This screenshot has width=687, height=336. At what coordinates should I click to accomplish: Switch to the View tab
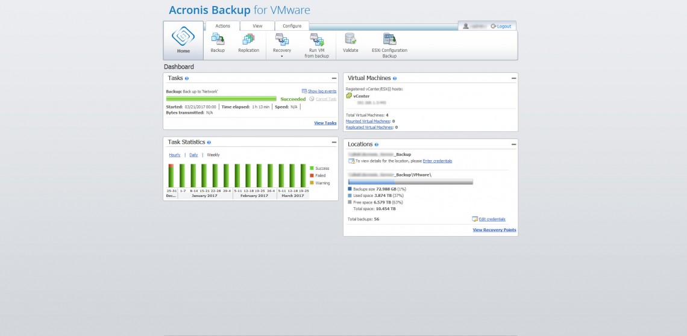[x=258, y=26]
